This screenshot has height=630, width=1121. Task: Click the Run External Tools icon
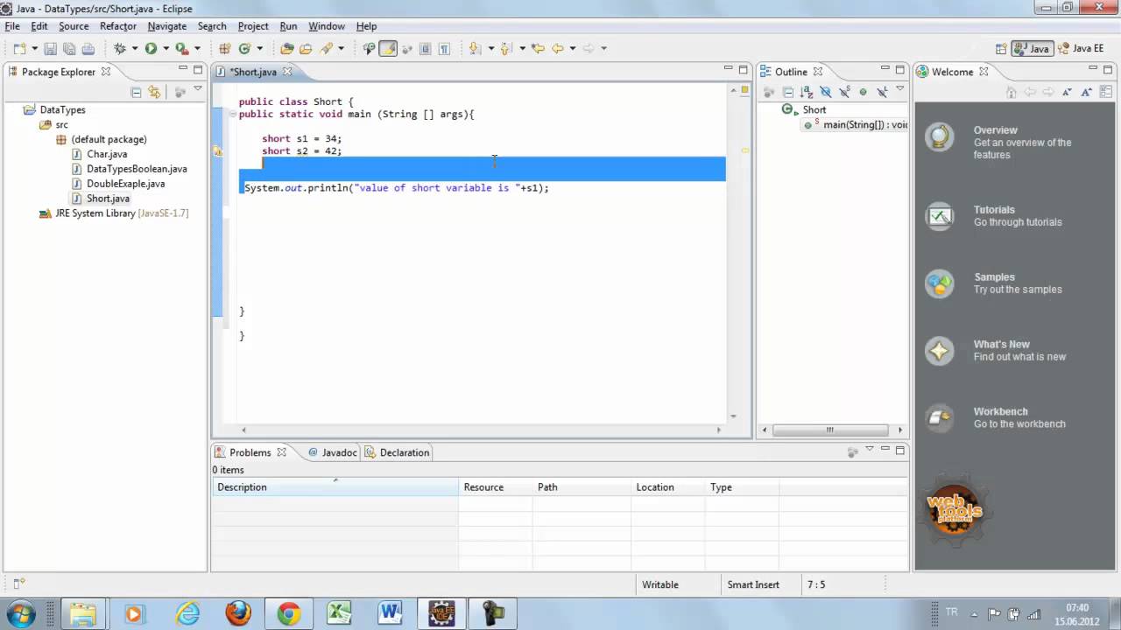181,49
